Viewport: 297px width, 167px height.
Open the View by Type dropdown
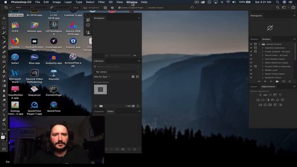(102, 77)
